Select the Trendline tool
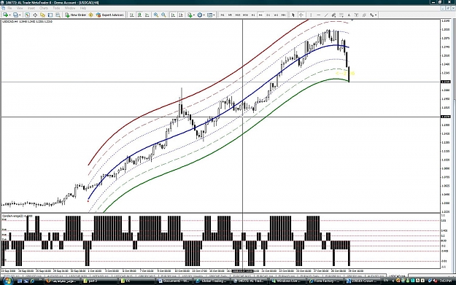Screen dimensions: 456x285 [326, 15]
